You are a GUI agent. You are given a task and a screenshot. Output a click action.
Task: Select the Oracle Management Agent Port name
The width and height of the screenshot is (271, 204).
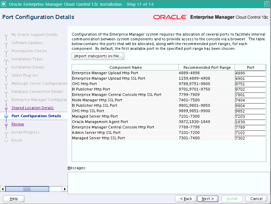point(100,122)
